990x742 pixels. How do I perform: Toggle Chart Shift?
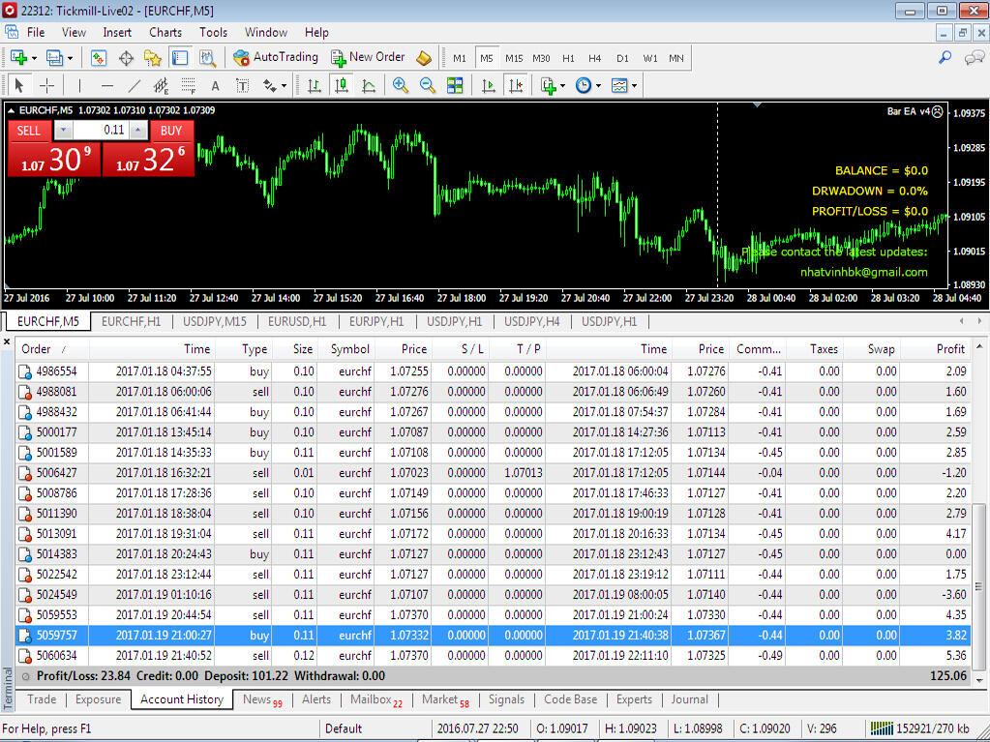tap(516, 85)
